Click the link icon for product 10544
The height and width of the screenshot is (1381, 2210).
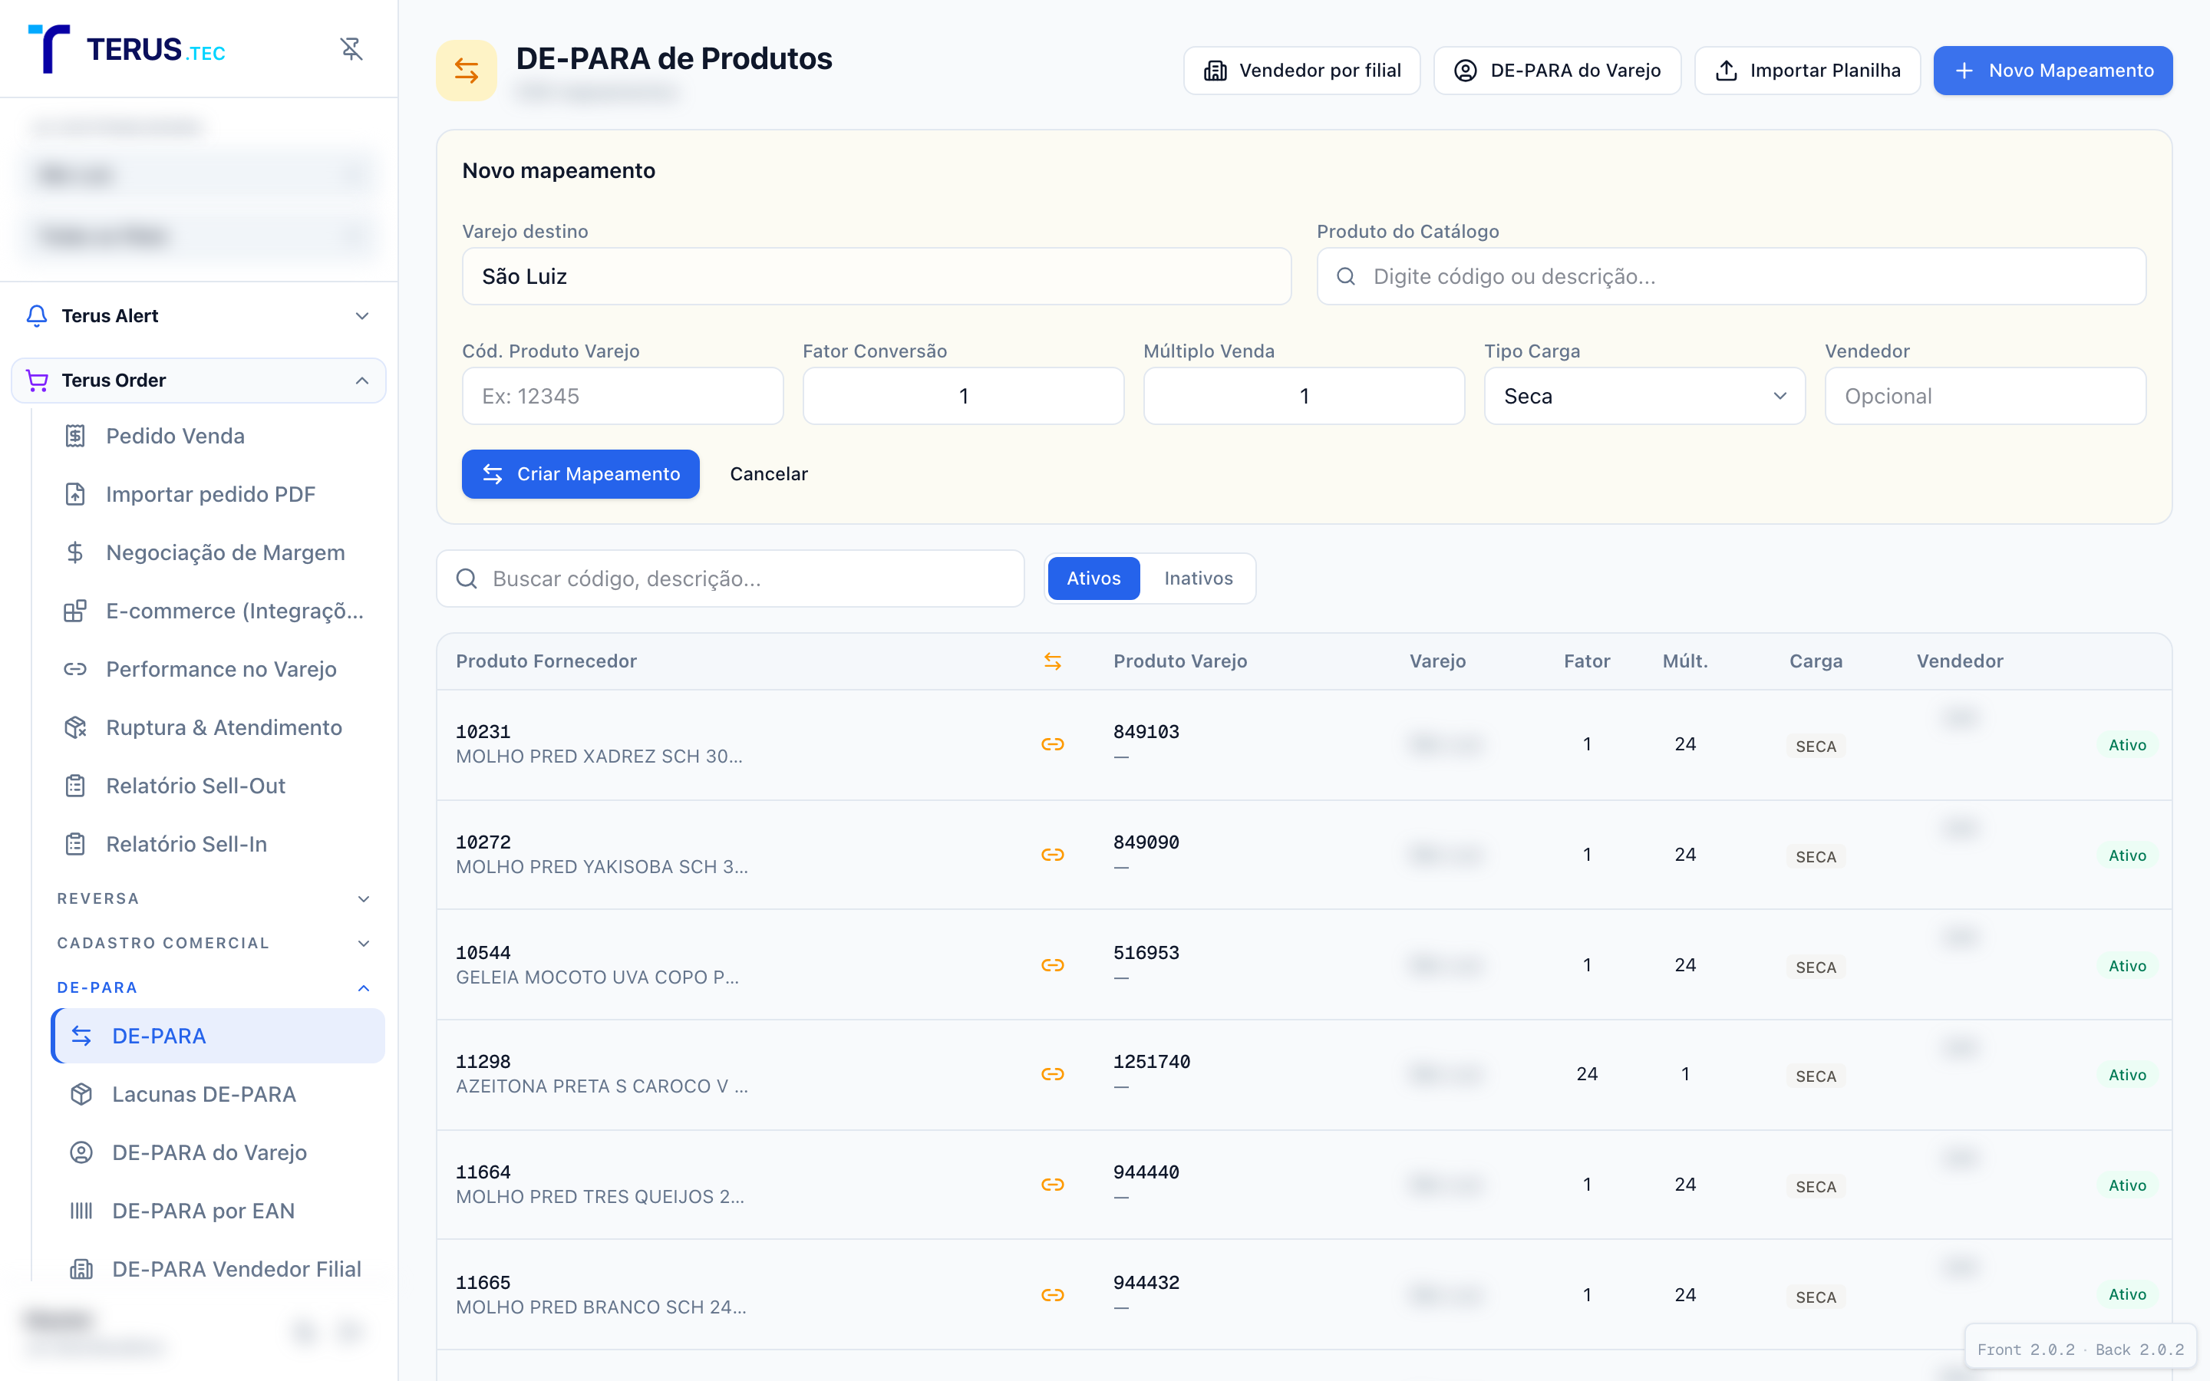[x=1053, y=965]
